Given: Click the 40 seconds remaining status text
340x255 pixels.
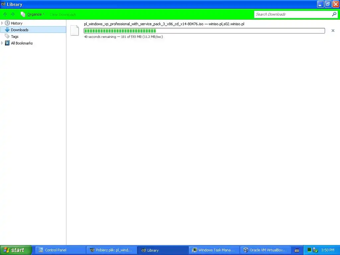Looking at the screenshot, I should [x=124, y=37].
